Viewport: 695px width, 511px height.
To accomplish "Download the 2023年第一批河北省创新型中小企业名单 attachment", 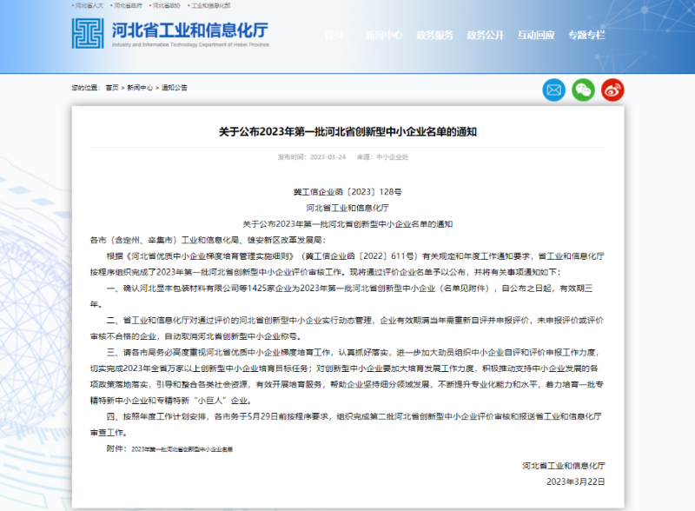I will click(183, 450).
